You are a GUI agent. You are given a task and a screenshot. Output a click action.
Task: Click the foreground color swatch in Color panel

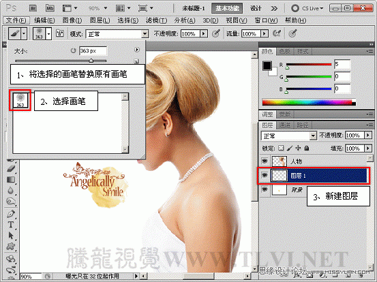tap(267, 65)
